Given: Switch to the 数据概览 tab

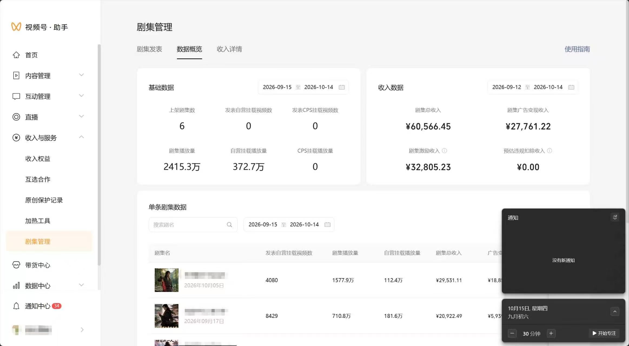Looking at the screenshot, I should click(x=189, y=49).
